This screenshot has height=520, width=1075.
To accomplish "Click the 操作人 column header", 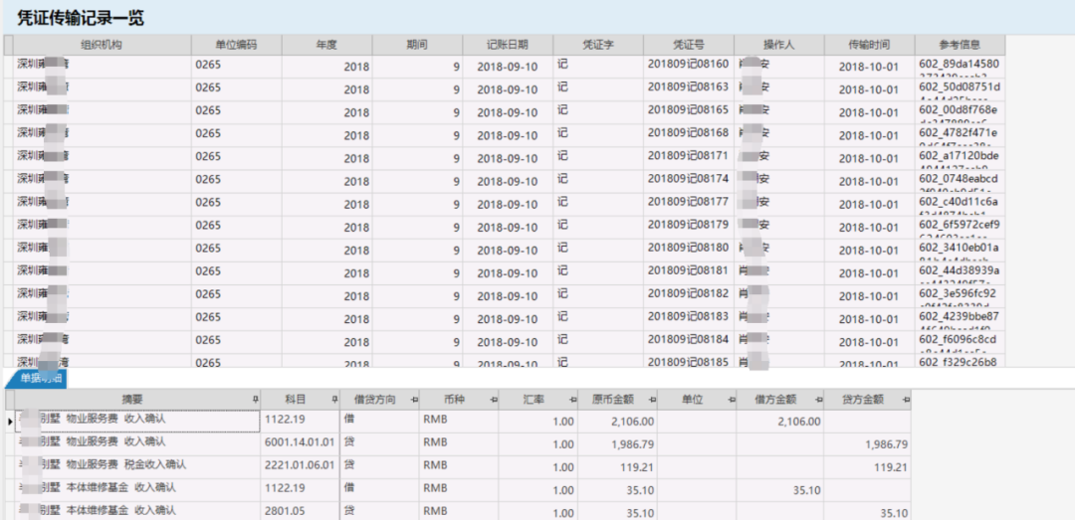I will pos(778,45).
